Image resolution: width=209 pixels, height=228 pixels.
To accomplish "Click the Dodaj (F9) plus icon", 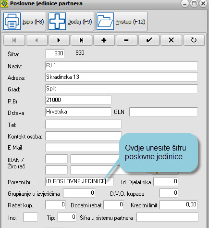I will 57,21.
